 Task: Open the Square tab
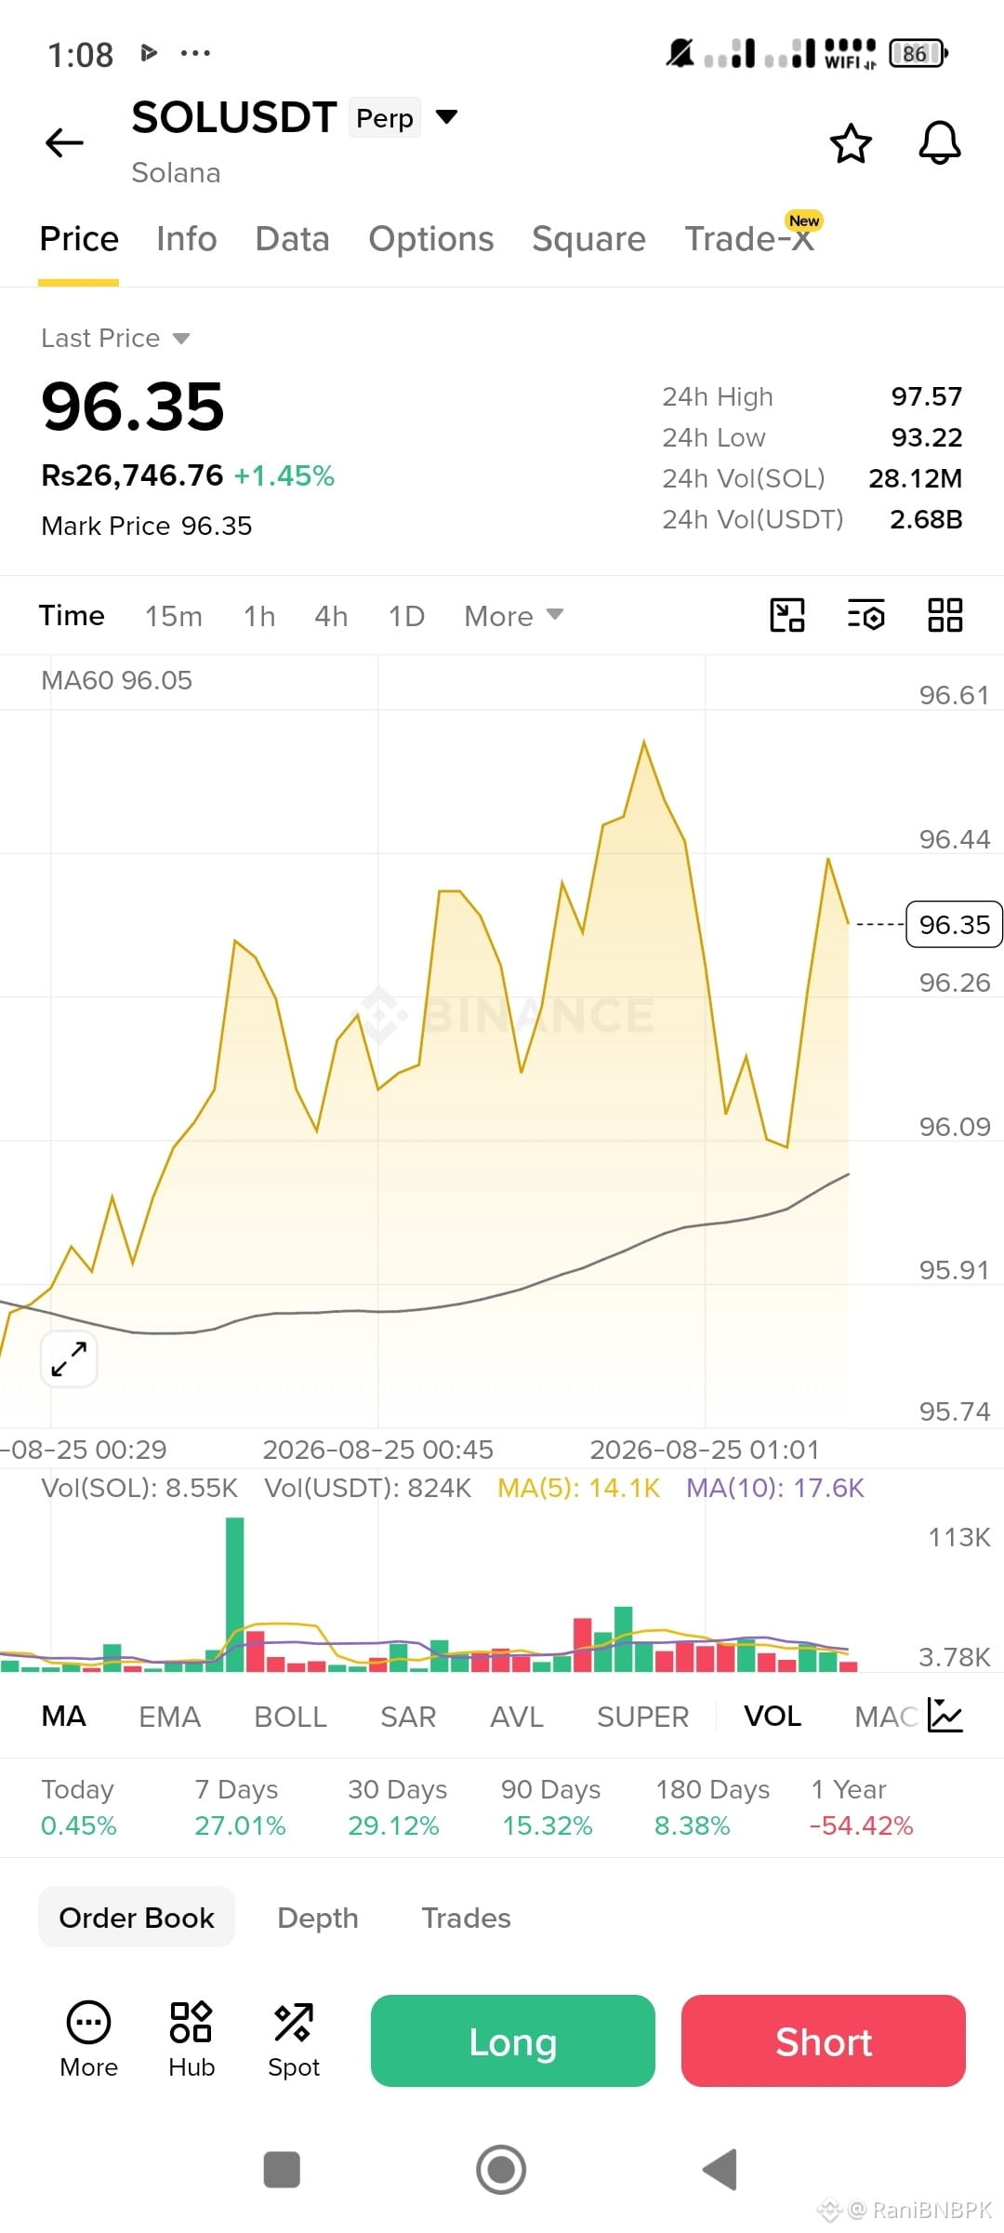(588, 239)
